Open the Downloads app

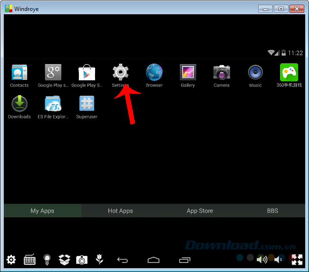coord(19,104)
